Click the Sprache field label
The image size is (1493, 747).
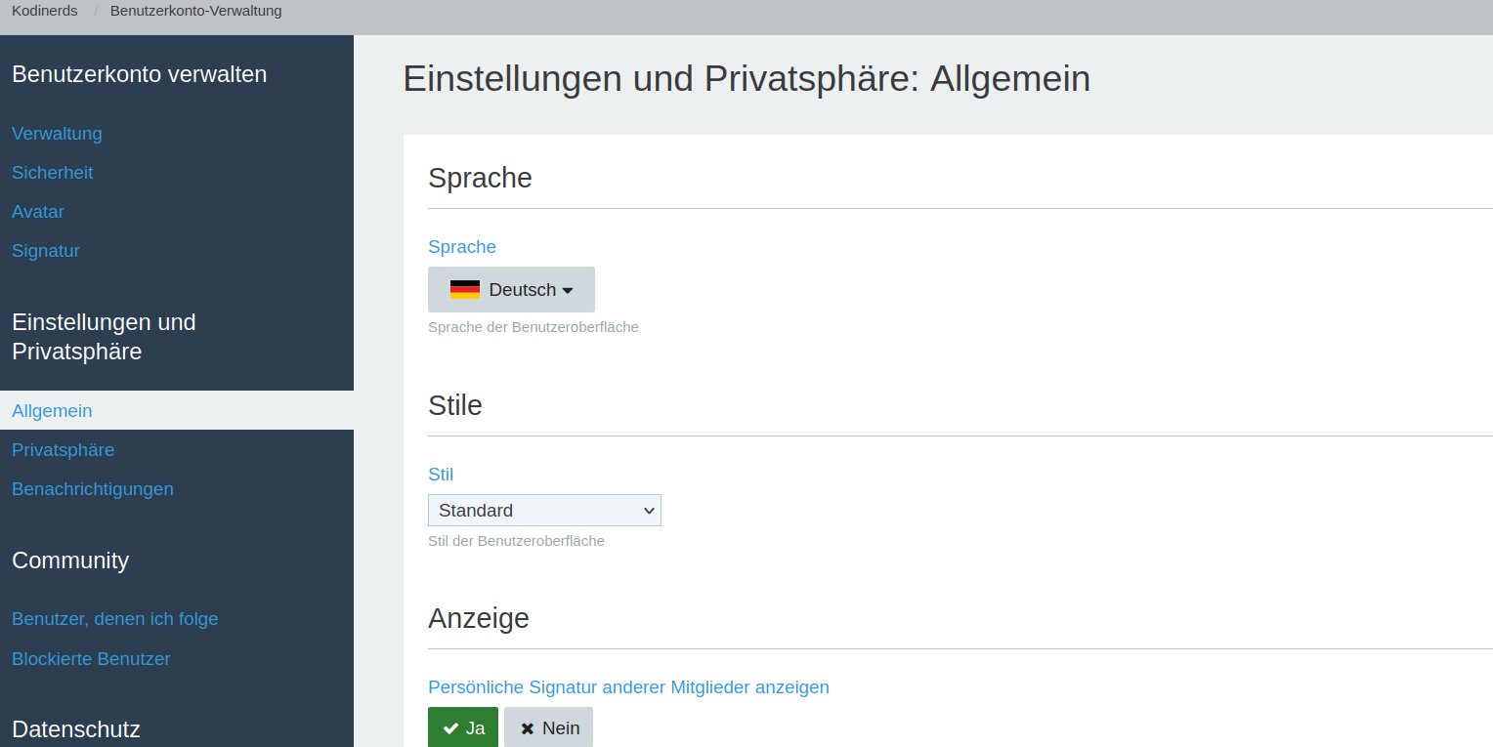462,246
